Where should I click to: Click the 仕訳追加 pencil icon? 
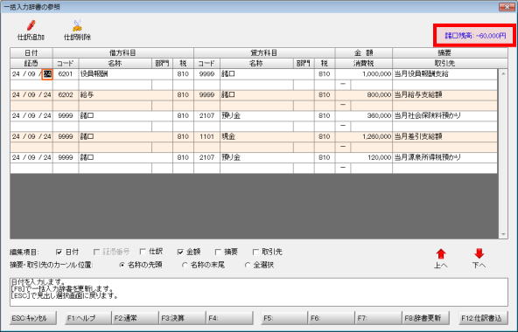[31, 25]
